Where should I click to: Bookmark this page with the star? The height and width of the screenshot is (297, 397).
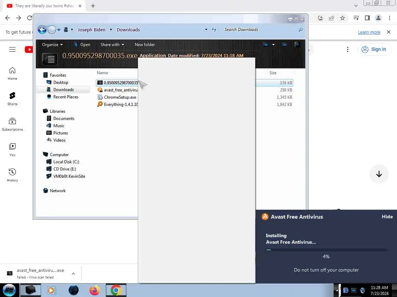click(x=343, y=18)
